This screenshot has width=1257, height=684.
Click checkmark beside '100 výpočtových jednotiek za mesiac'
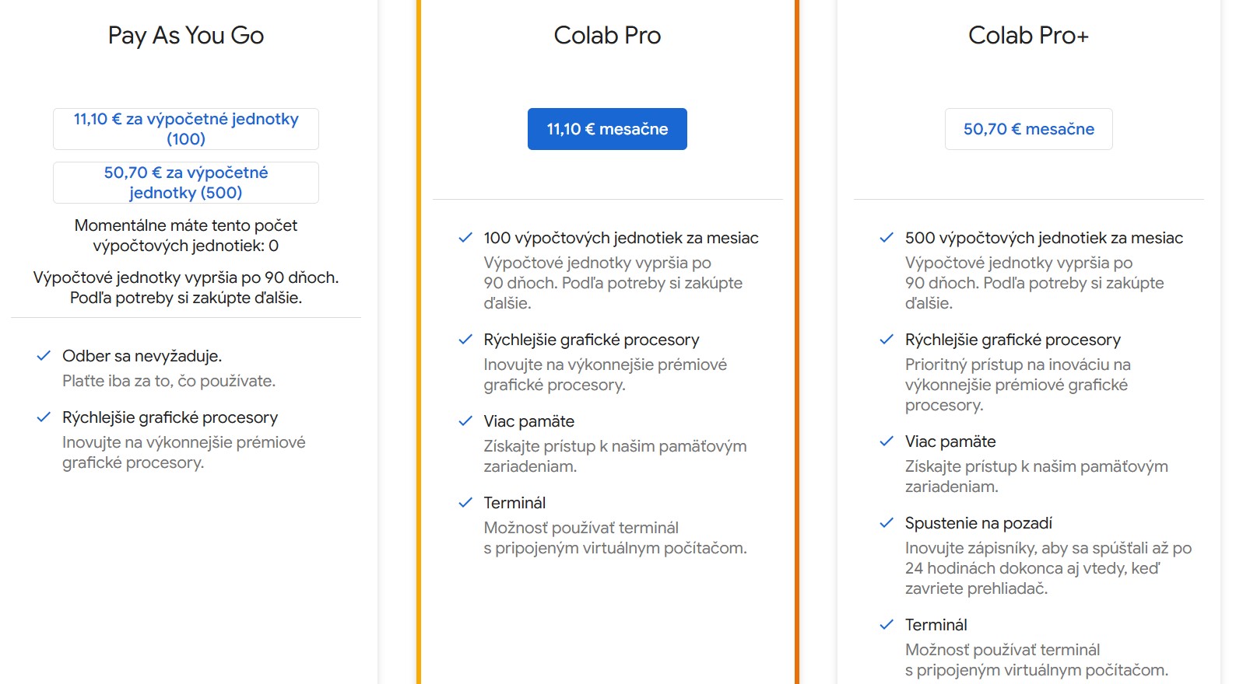click(x=465, y=238)
